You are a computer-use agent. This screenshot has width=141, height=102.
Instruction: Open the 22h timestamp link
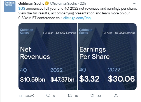click(x=83, y=3)
